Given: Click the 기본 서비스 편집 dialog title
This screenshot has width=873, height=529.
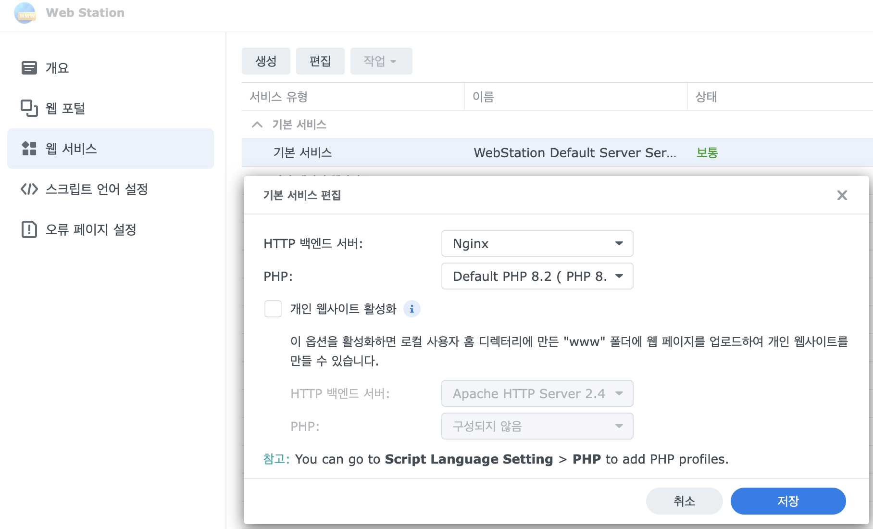Looking at the screenshot, I should tap(302, 195).
